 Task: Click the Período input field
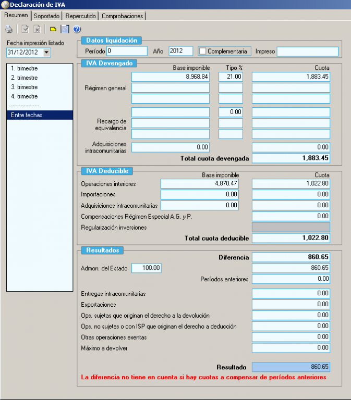tap(127, 51)
